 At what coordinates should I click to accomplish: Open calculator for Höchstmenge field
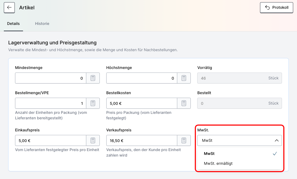coord(184,78)
